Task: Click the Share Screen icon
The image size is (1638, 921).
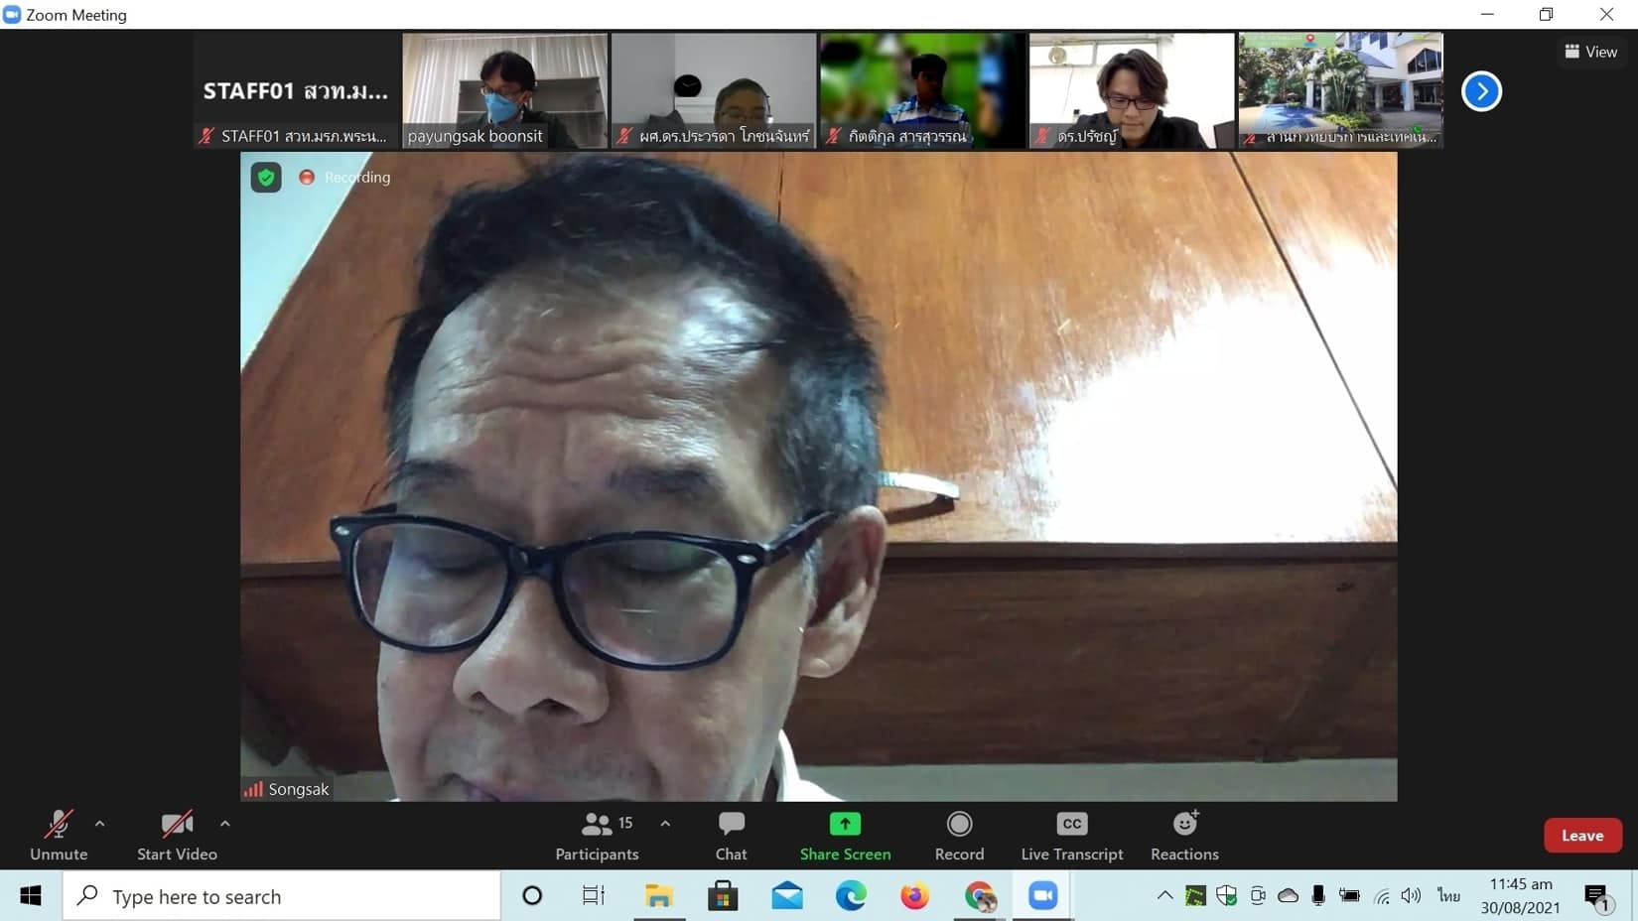Action: (x=845, y=825)
